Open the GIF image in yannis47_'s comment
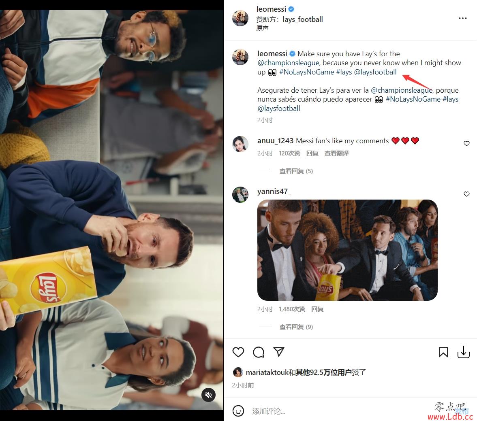 (x=347, y=250)
